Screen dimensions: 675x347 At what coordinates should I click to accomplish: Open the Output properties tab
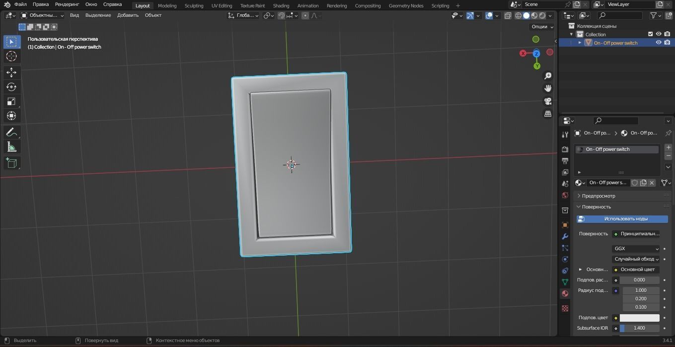(x=565, y=160)
